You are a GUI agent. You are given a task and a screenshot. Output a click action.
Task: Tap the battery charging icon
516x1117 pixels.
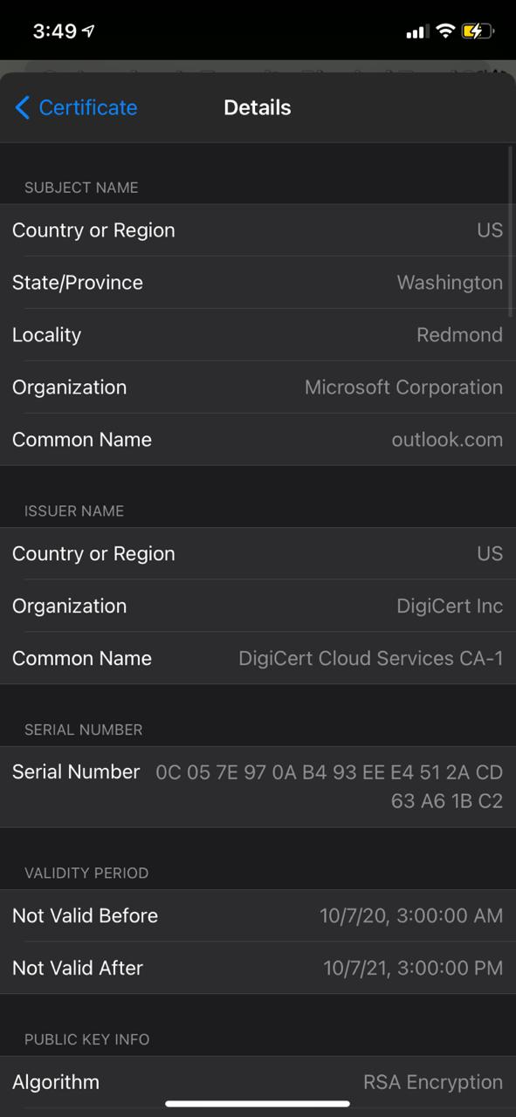[478, 31]
